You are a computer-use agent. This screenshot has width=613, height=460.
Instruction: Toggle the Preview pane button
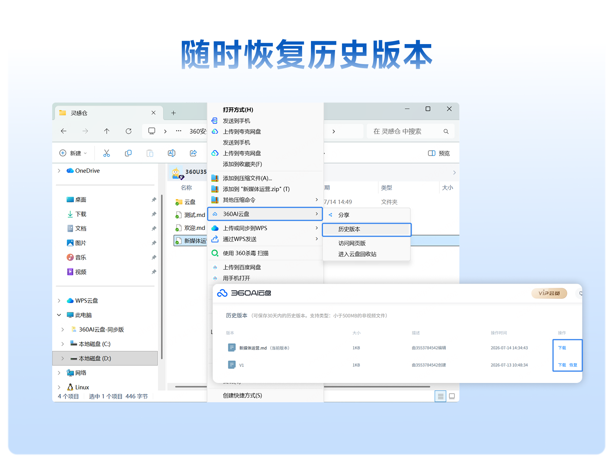[439, 153]
